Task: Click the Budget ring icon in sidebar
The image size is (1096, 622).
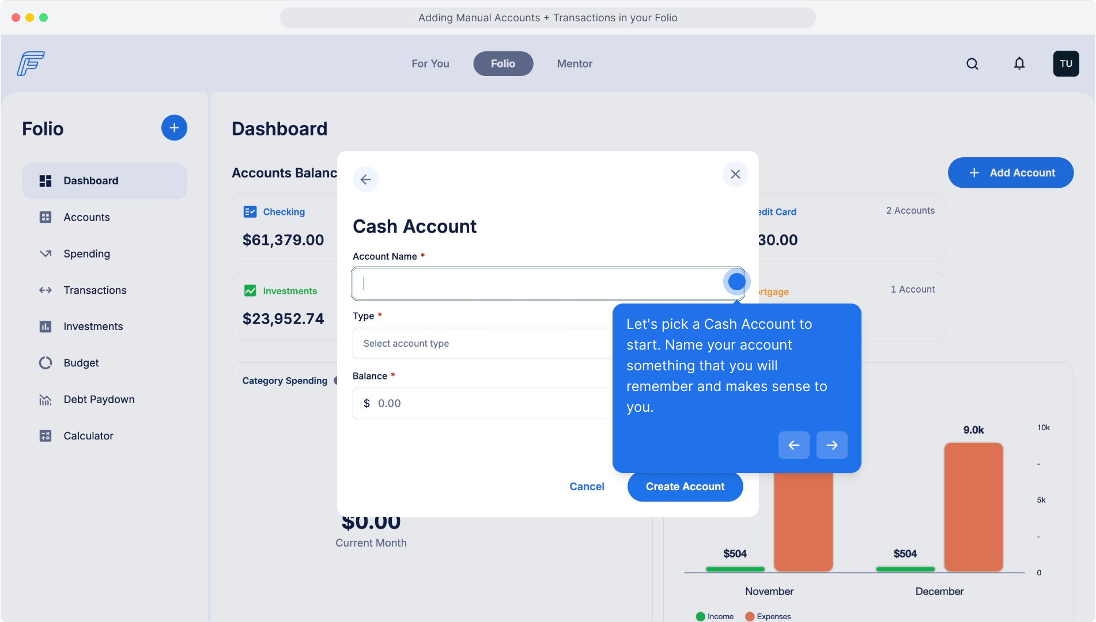Action: (x=46, y=363)
